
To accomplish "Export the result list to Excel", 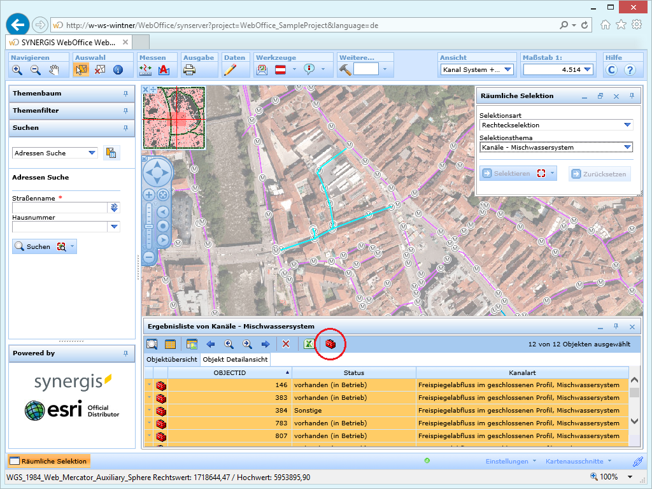I will [308, 344].
